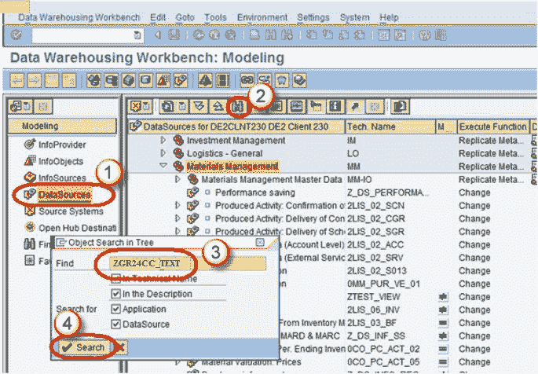This screenshot has width=538, height=374.
Task: Select InfoSources in Modeling list
Action: point(62,178)
